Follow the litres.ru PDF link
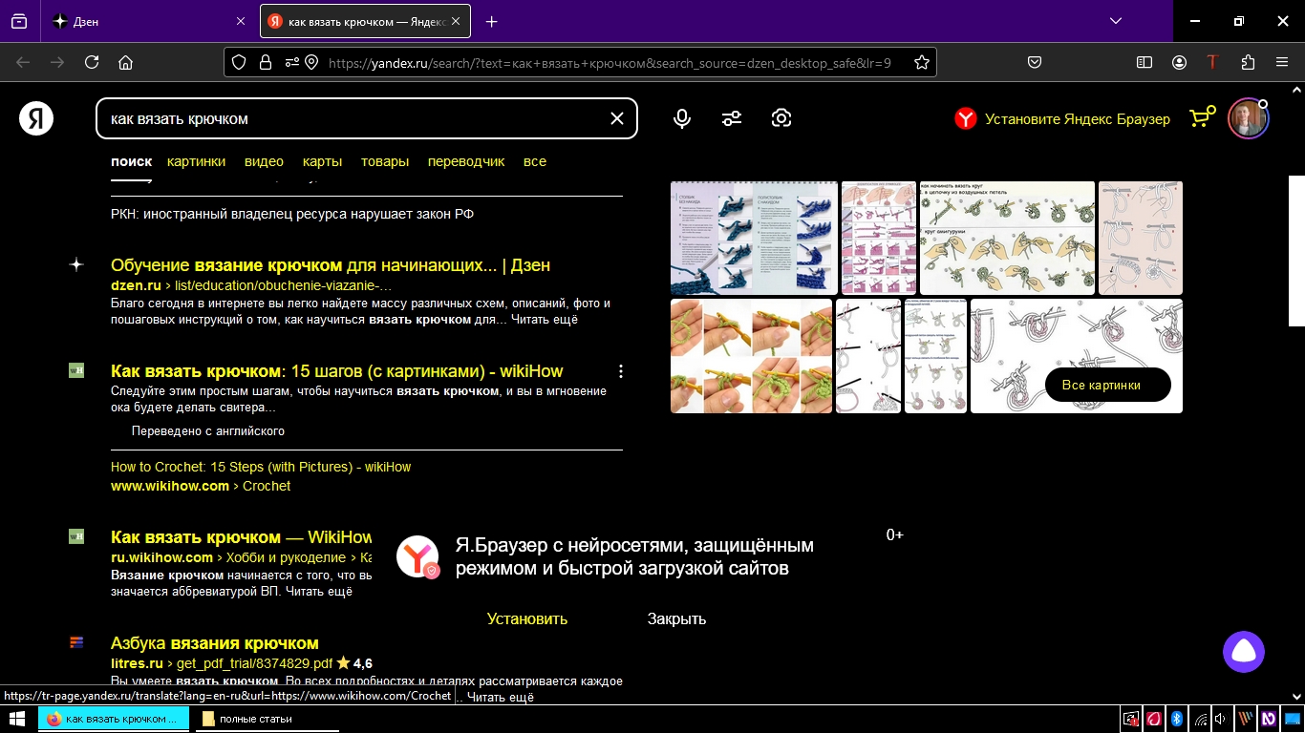The width and height of the screenshot is (1305, 733). (222, 663)
